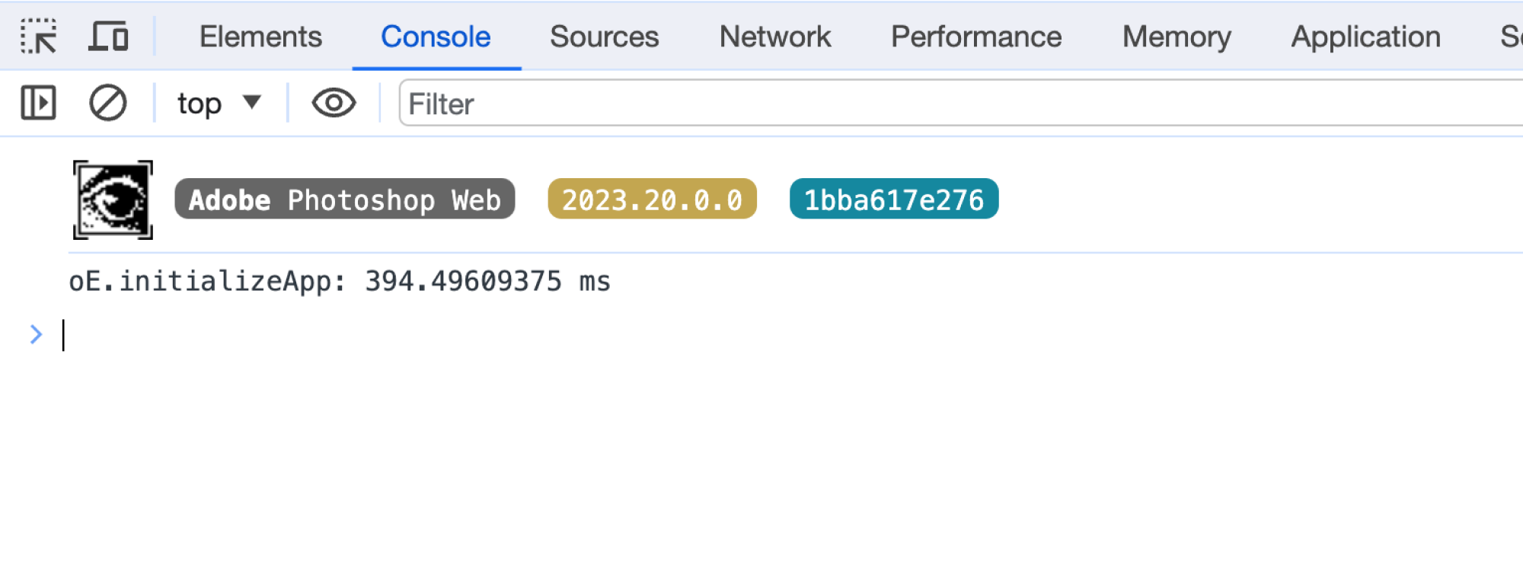Activate the inspect element picker icon
The height and width of the screenshot is (571, 1523).
(38, 37)
